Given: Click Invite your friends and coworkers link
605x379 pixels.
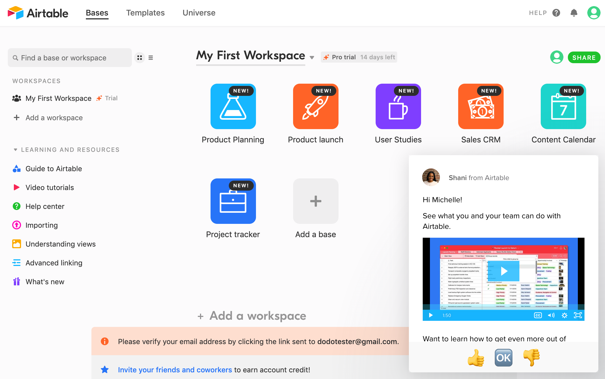Looking at the screenshot, I should [x=175, y=370].
